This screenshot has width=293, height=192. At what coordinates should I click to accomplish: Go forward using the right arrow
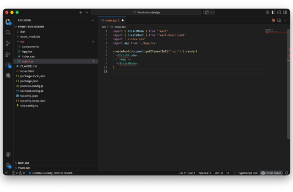pos(87,12)
